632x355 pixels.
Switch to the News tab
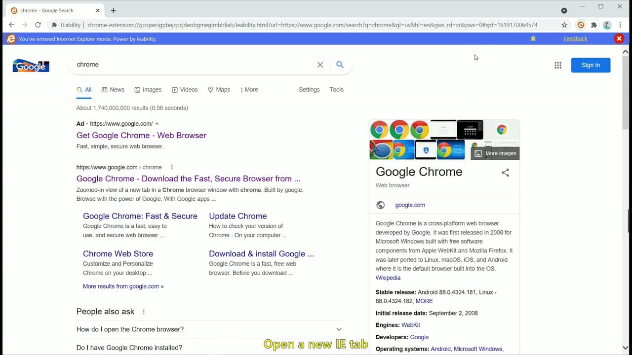click(x=113, y=90)
